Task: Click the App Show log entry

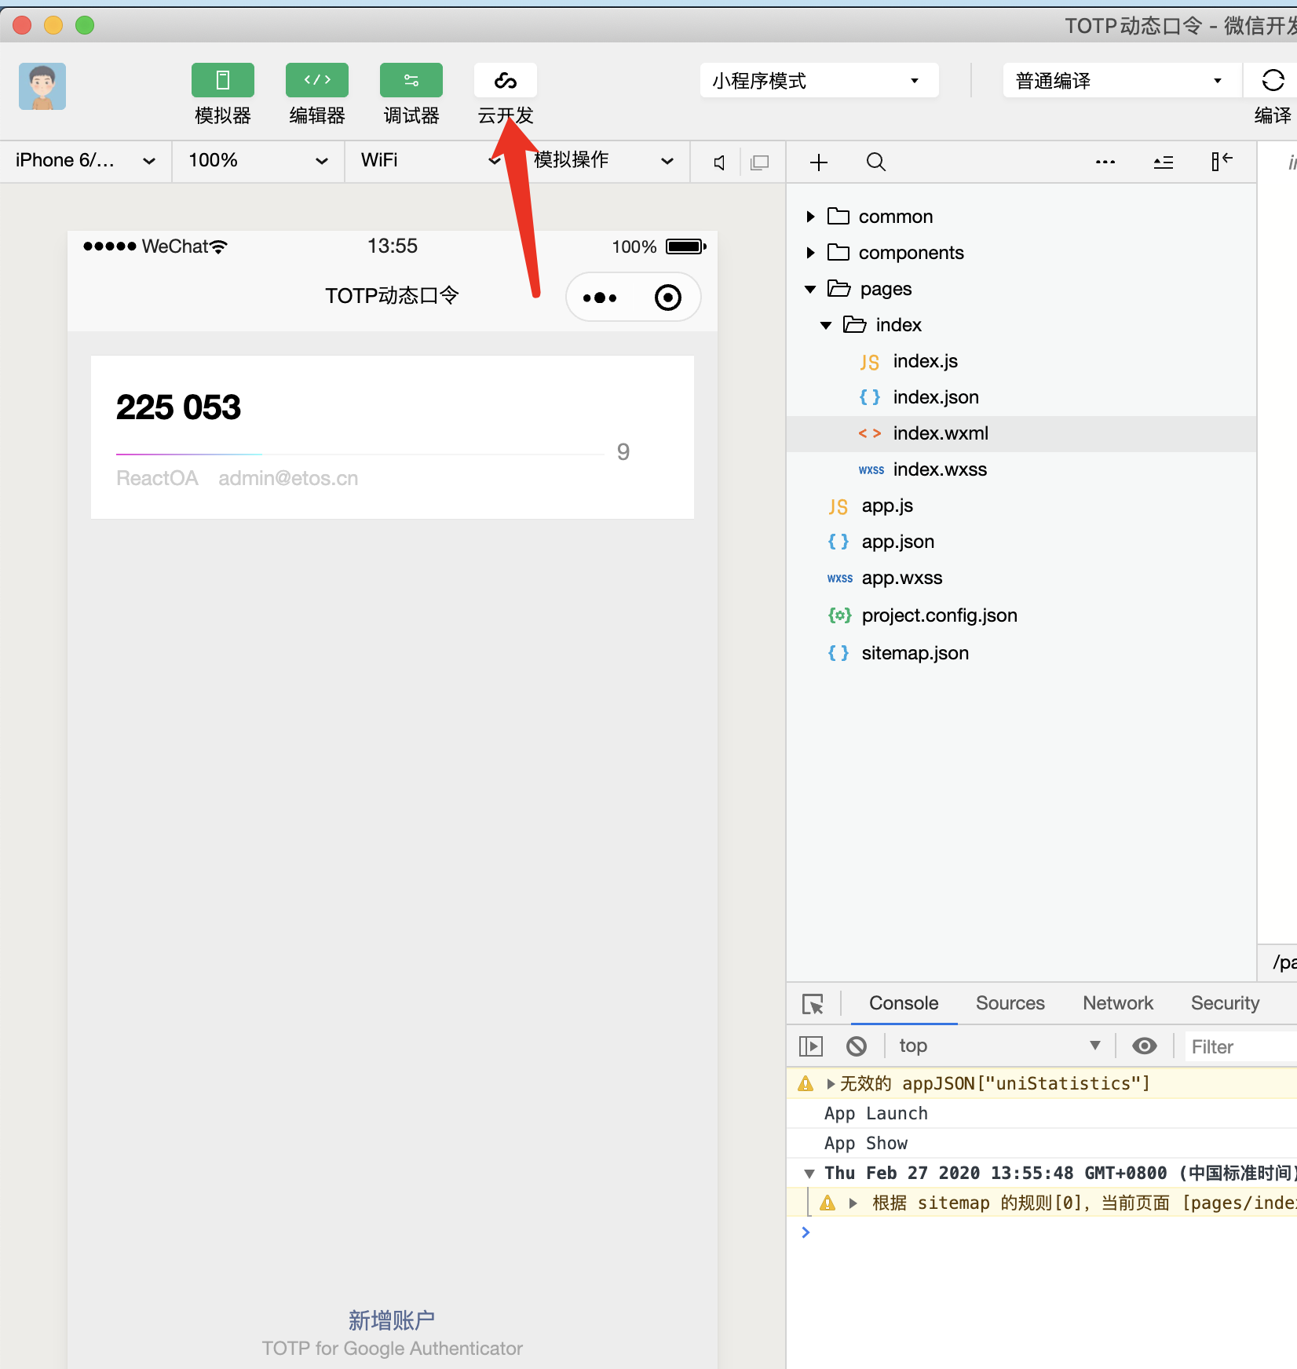Action: tap(866, 1144)
